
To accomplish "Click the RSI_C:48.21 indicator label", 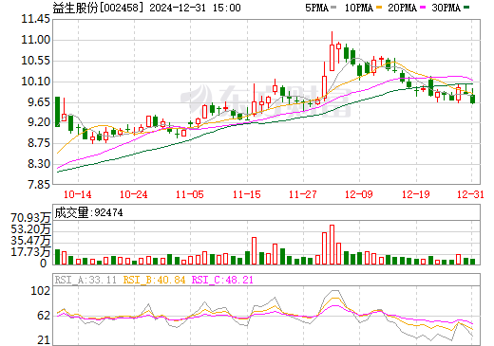I will click(x=222, y=280).
